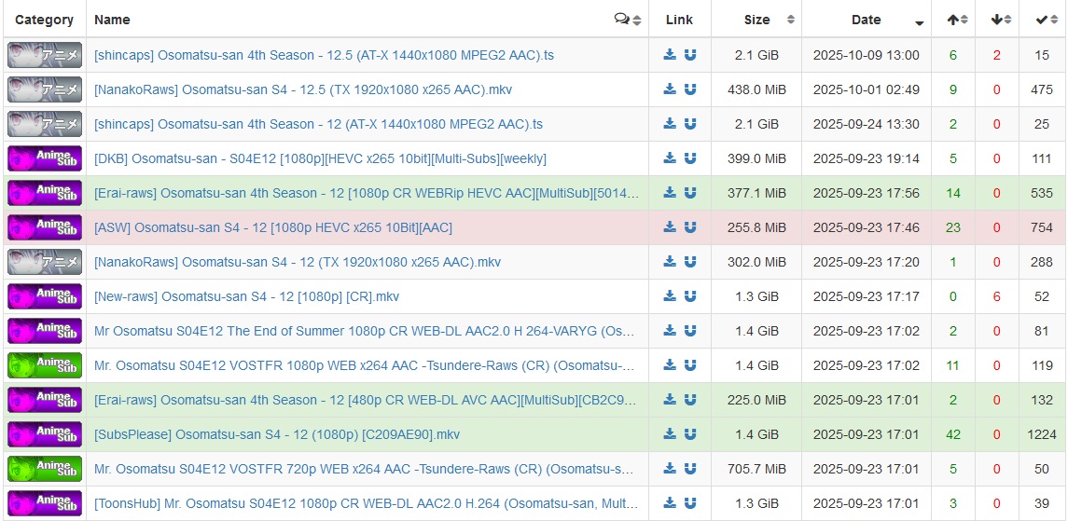The image size is (1068, 521).
Task: Download the Erai-raws 480p torrent file
Action: [x=670, y=400]
